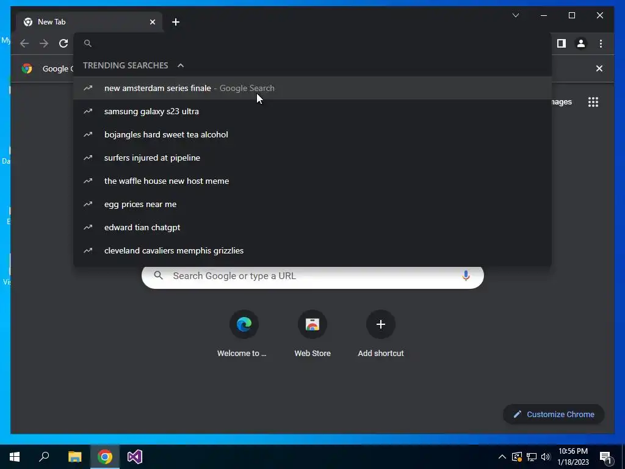Choose 'bojangles hard sweet tea alcohol' suggestion
This screenshot has height=469, width=625.
click(x=312, y=134)
